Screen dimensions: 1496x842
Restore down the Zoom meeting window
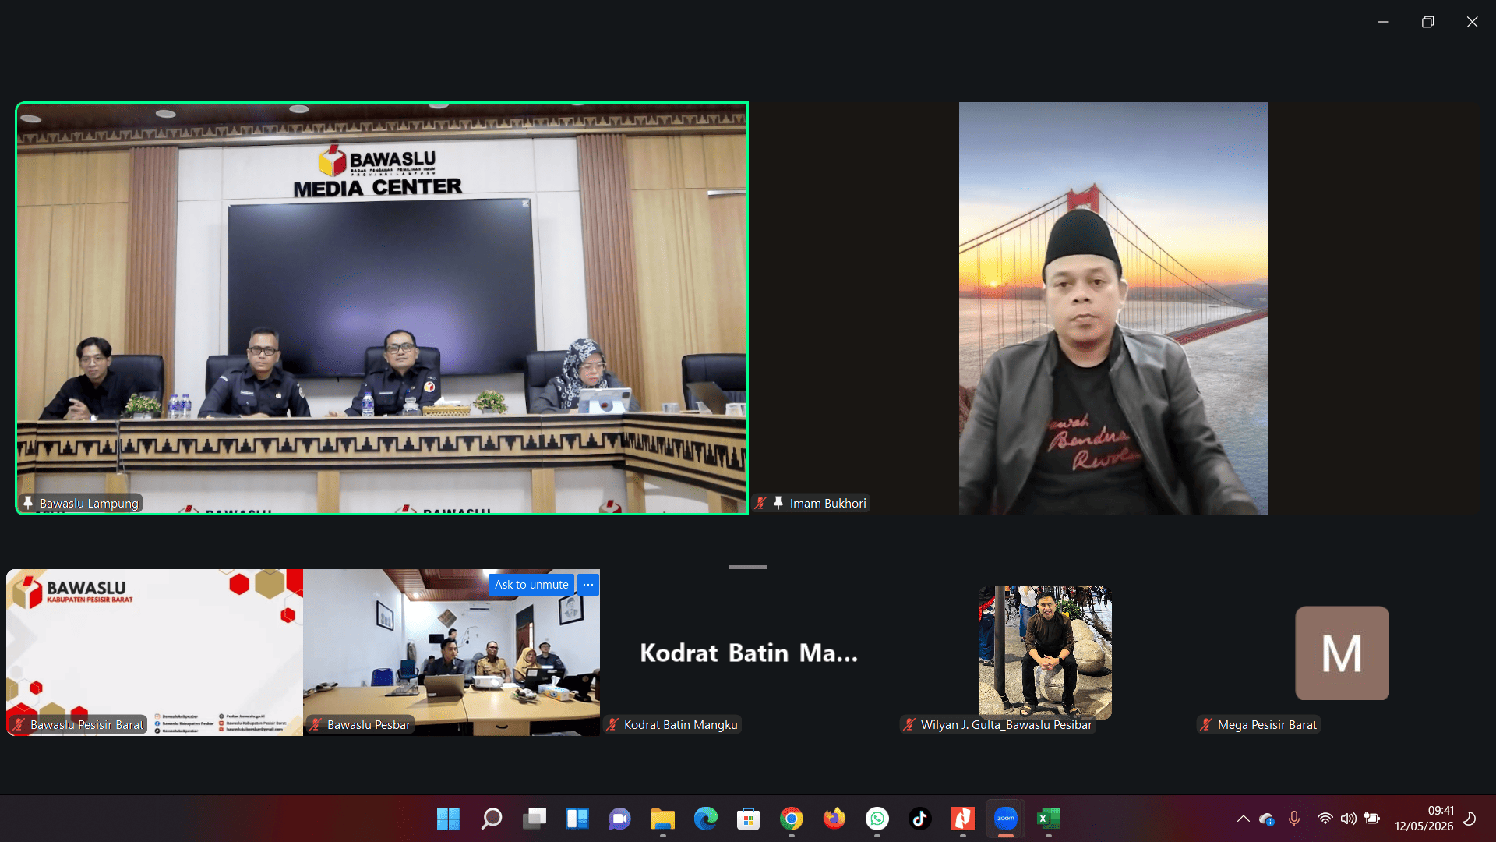[x=1427, y=22]
